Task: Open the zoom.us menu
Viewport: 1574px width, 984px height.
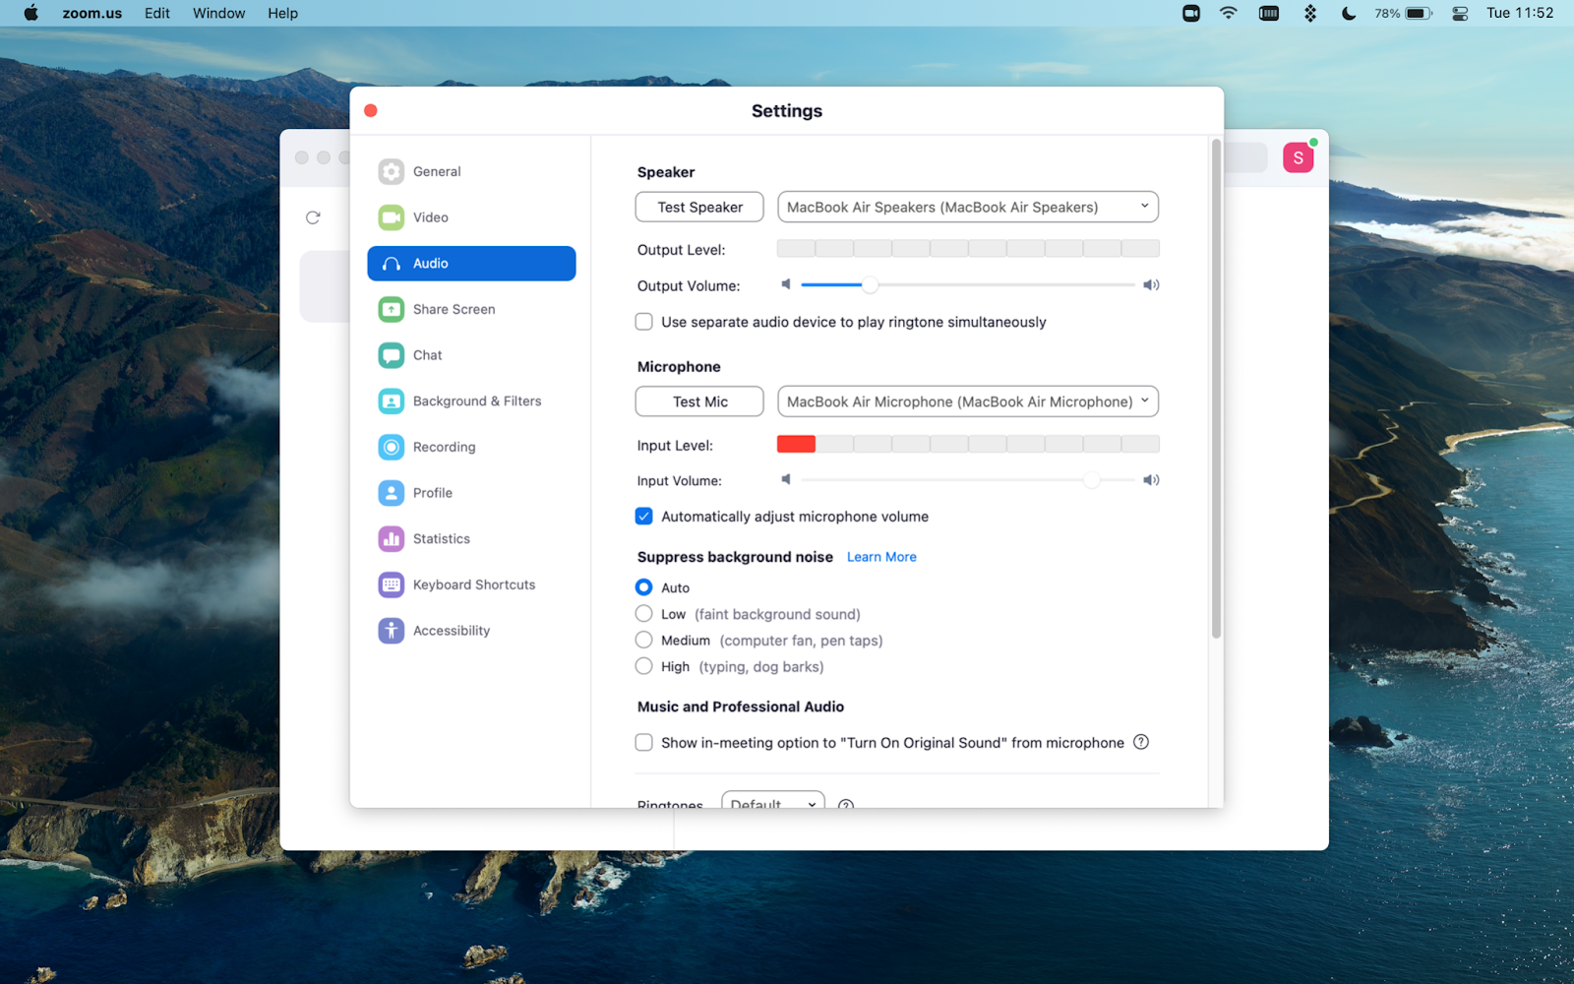Action: point(92,13)
